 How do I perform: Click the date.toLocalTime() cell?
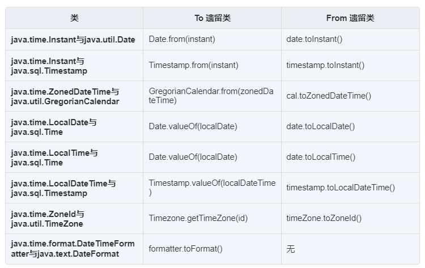pyautogui.click(x=350, y=157)
